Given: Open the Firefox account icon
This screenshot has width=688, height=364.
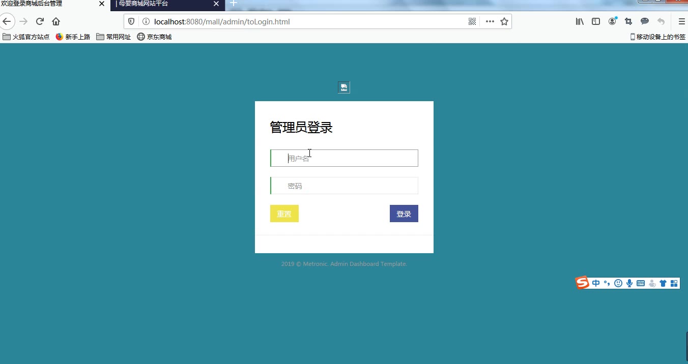Looking at the screenshot, I should [x=612, y=21].
